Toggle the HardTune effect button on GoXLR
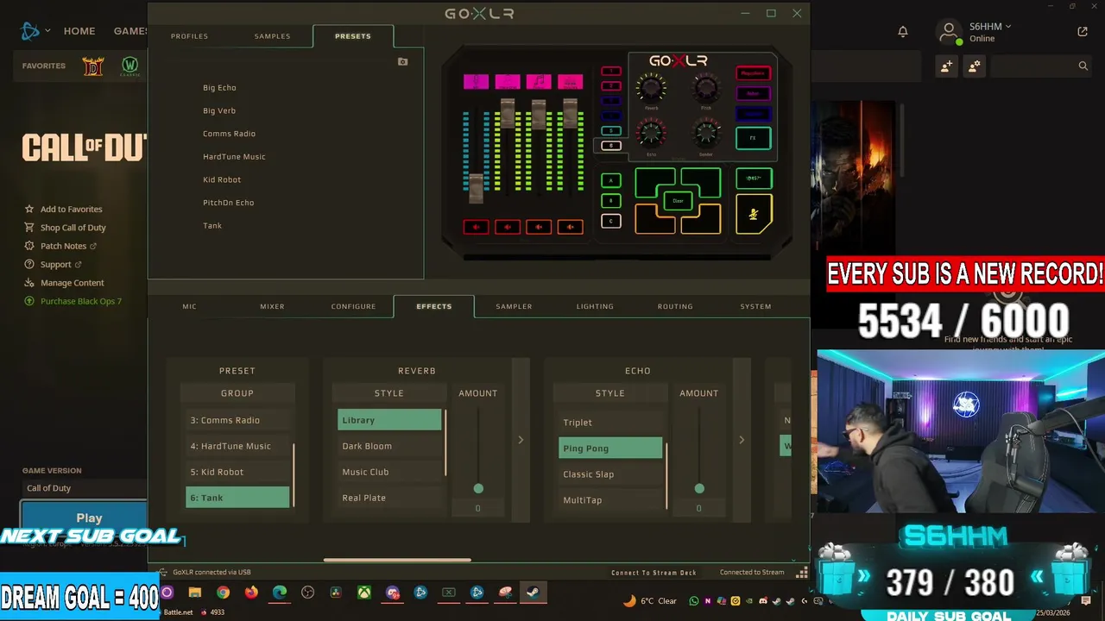The height and width of the screenshot is (621, 1105). [754, 114]
